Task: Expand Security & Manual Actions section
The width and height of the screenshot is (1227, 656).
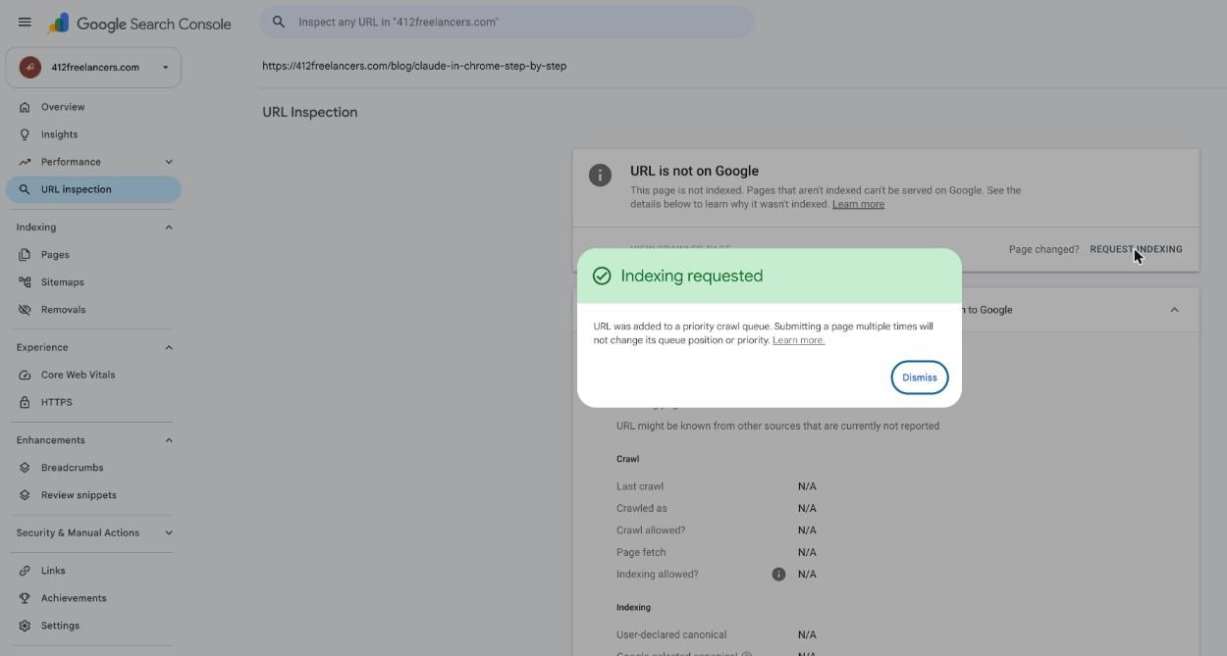Action: pyautogui.click(x=169, y=533)
